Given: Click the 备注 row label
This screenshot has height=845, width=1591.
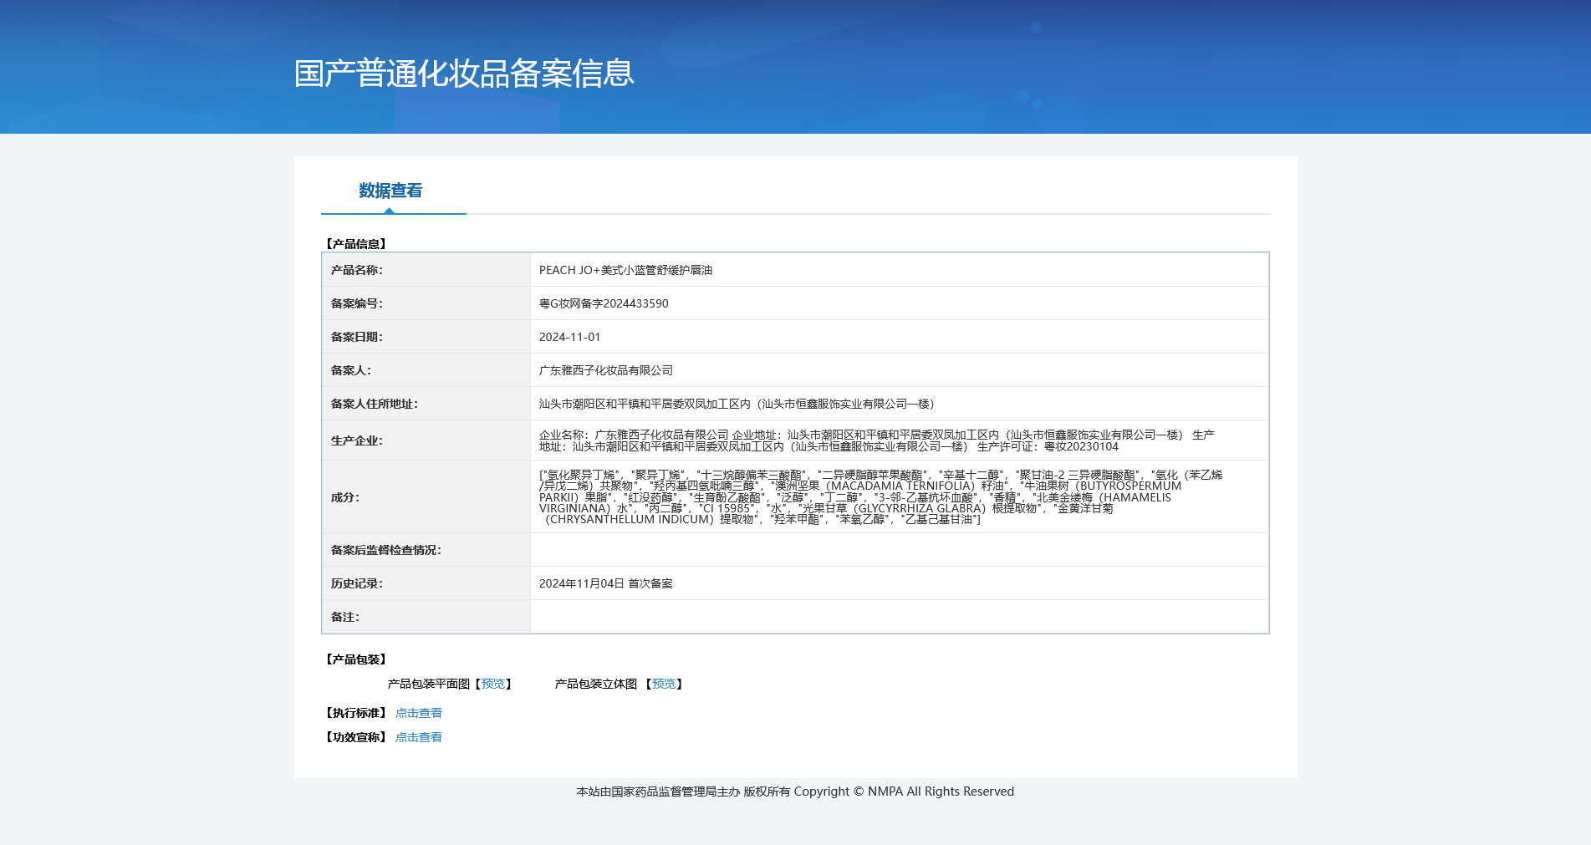Looking at the screenshot, I should (345, 617).
